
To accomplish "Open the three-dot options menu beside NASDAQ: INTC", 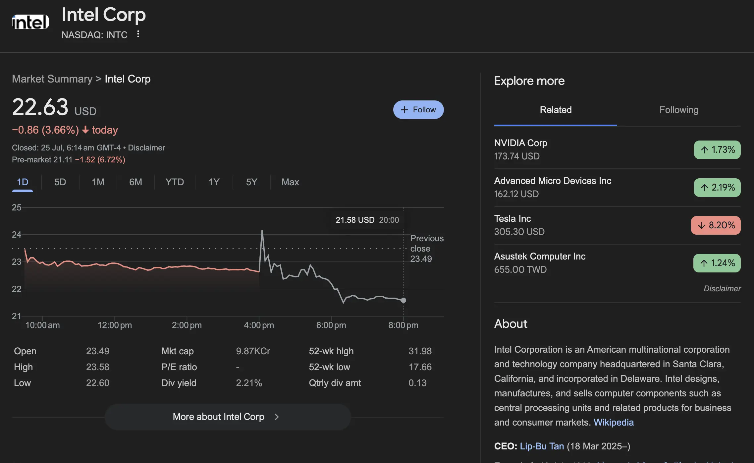I will click(x=138, y=34).
